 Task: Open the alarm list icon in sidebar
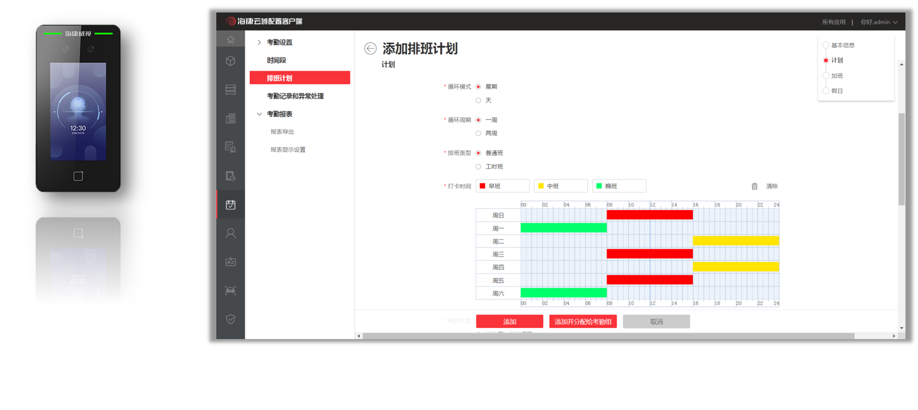[230, 147]
